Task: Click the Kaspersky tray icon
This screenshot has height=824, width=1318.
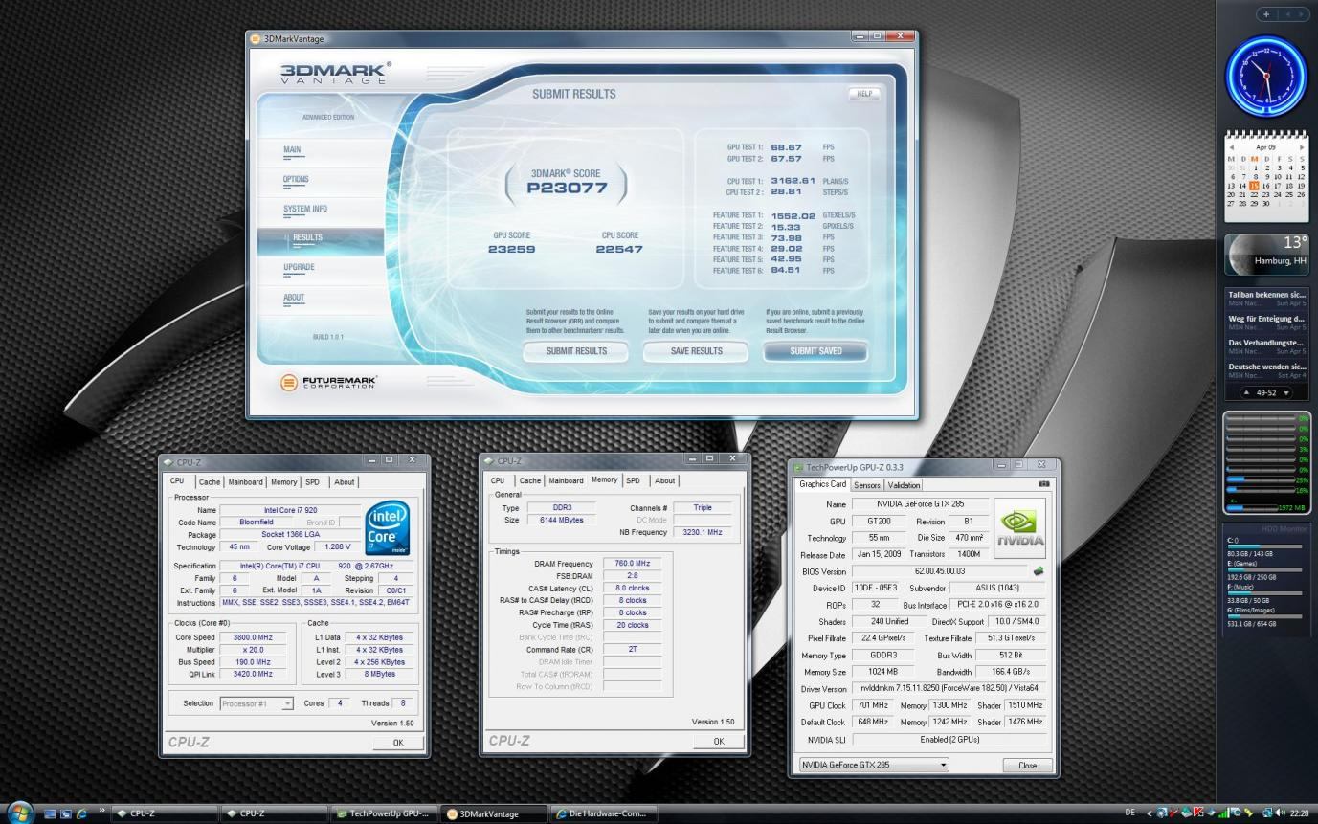Action: [1198, 813]
